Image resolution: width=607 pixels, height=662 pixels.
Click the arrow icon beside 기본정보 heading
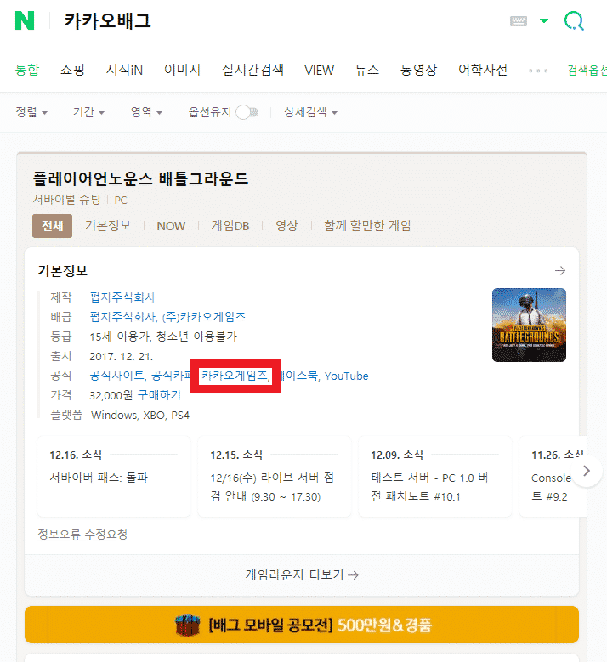point(560,270)
